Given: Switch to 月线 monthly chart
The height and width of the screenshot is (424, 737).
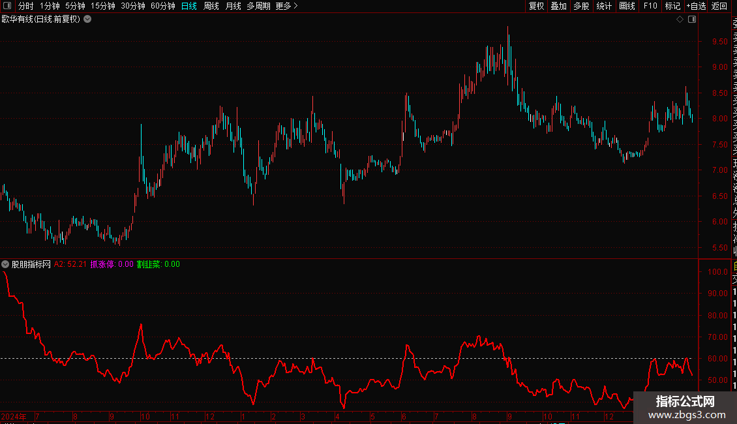Looking at the screenshot, I should click(233, 6).
